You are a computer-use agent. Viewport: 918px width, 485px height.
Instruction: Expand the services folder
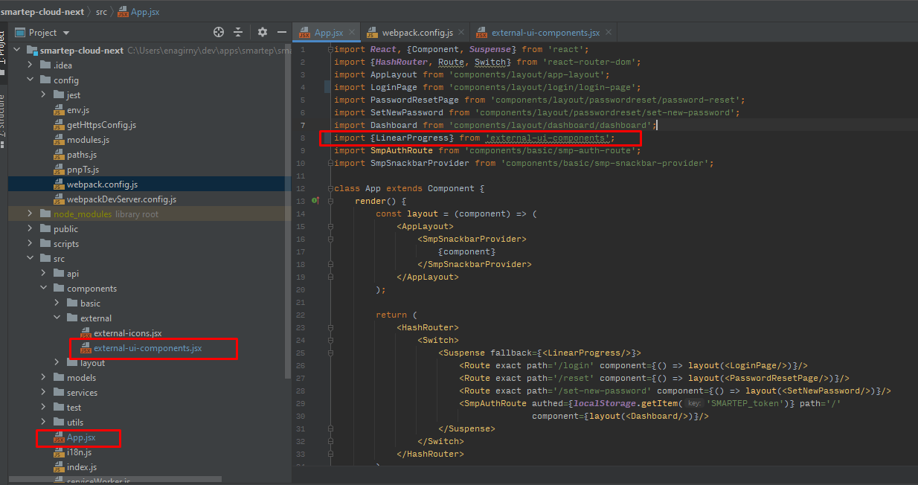tap(44, 393)
